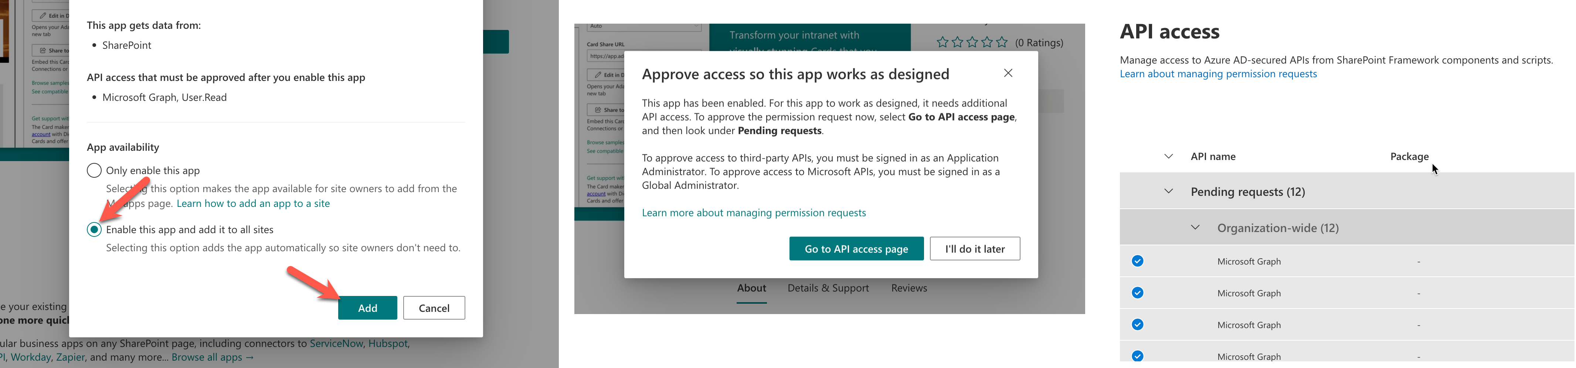Choose 'I'll do it later'
1576x368 pixels.
coord(975,249)
